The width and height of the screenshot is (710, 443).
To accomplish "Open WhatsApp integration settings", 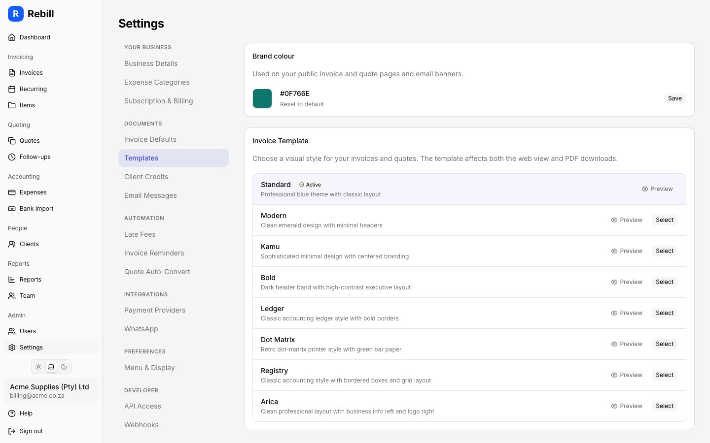I will [174, 329].
